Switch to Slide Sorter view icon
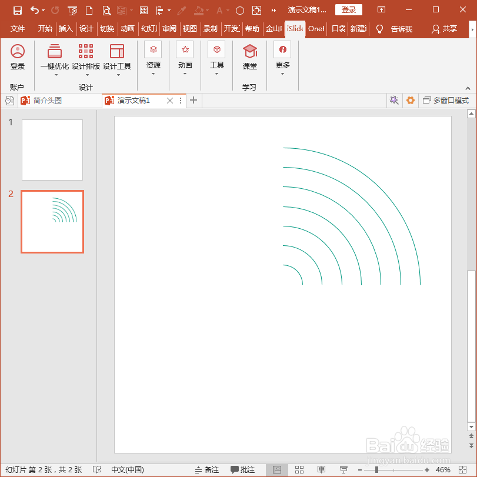This screenshot has height=477, width=477. tap(299, 470)
